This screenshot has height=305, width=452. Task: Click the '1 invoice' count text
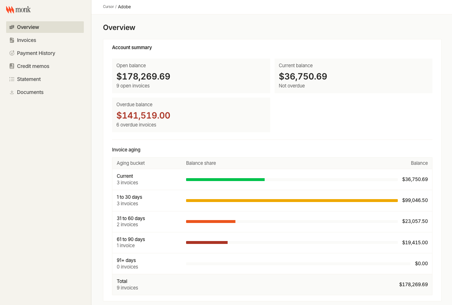pos(126,246)
